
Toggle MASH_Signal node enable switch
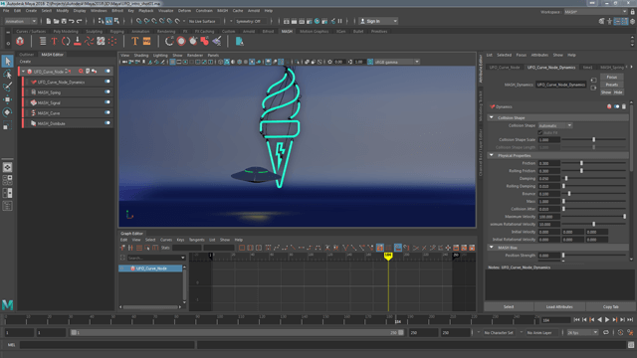107,102
